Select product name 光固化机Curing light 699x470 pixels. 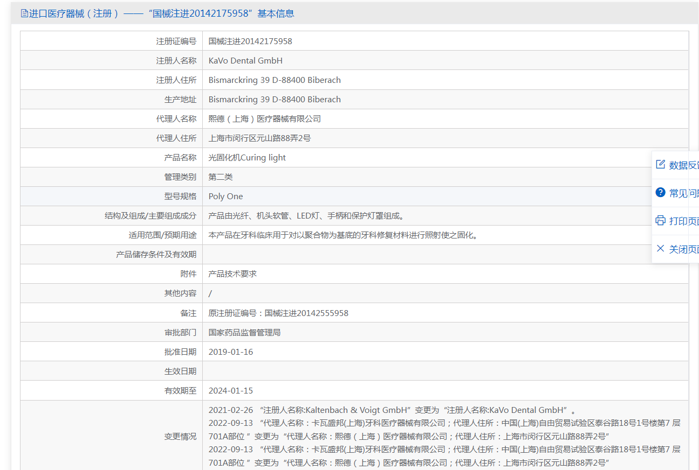[x=247, y=157]
